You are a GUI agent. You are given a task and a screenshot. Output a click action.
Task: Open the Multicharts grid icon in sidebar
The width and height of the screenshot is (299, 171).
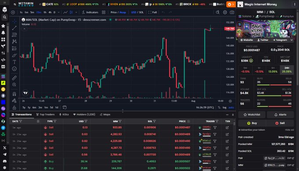(x=3, y=40)
